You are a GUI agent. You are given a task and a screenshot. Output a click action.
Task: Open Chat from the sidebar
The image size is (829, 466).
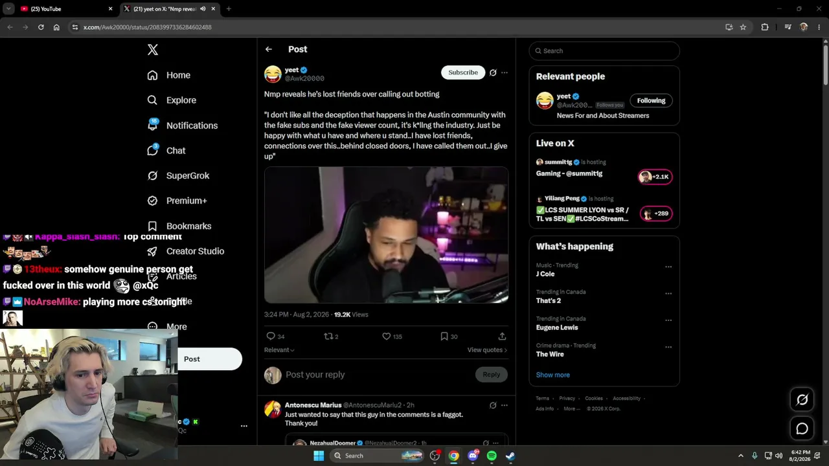(166, 150)
